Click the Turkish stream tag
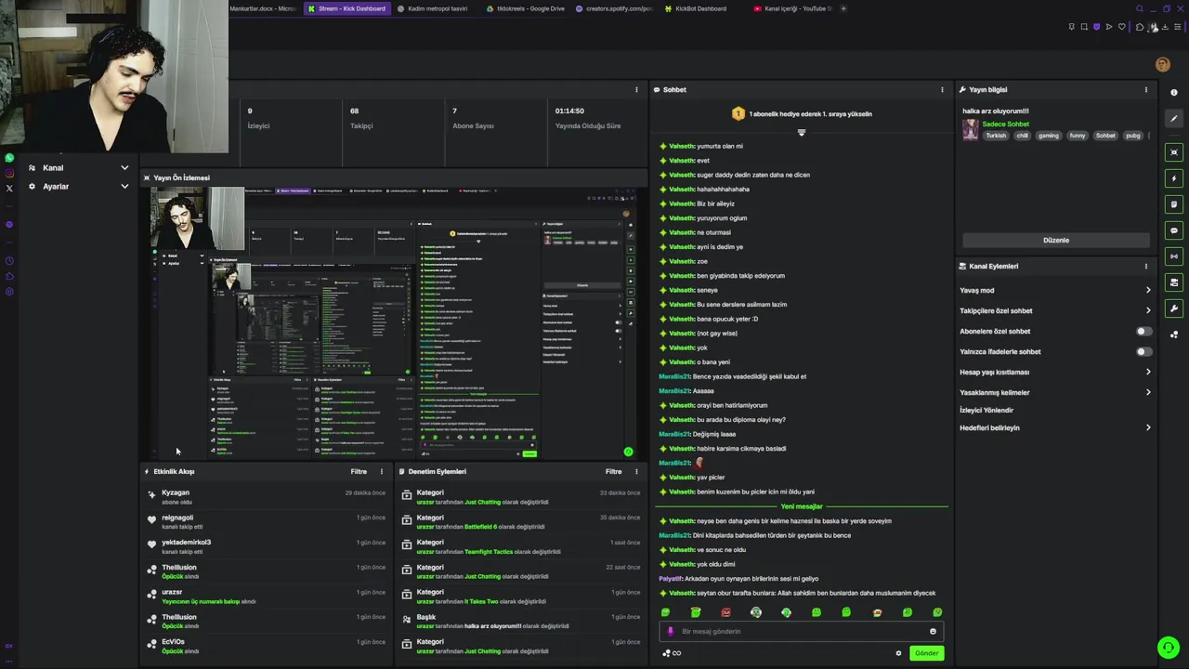The image size is (1189, 669). [x=996, y=136]
